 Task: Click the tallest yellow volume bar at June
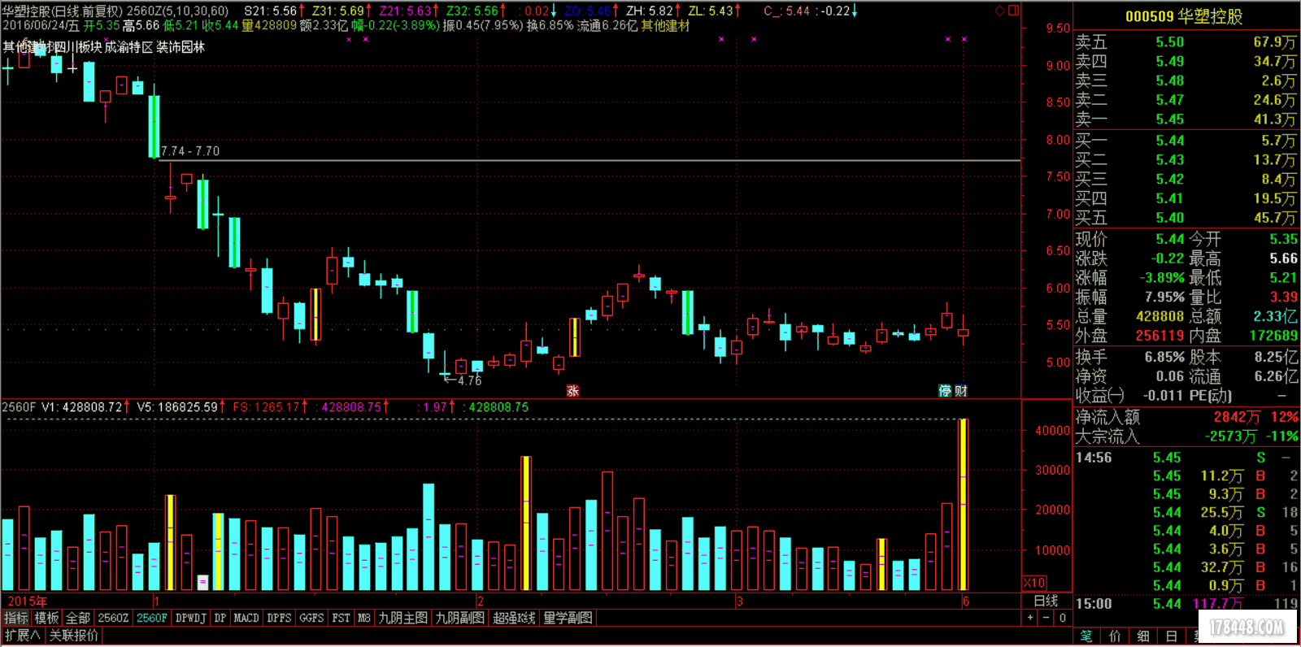click(964, 505)
